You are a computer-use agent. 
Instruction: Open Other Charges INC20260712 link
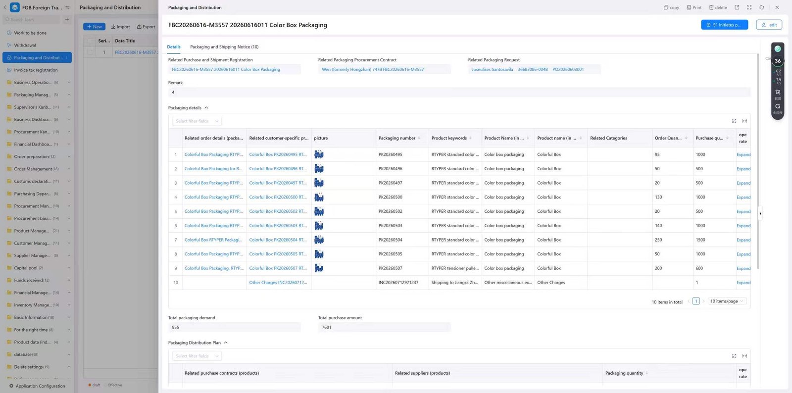pos(278,283)
